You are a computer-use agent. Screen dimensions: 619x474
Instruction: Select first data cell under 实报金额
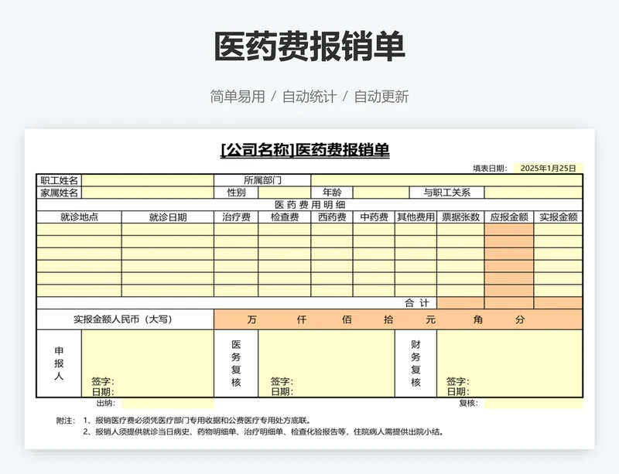click(558, 230)
